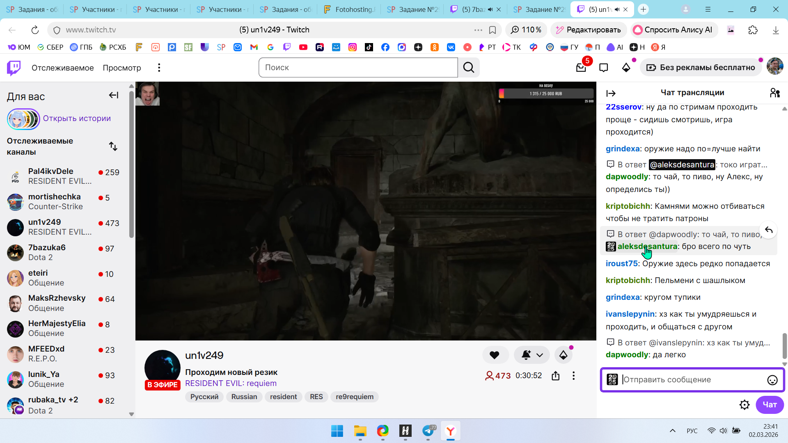The image size is (788, 443).
Task: Switch to the 7baz browser tab
Action: pos(472,9)
